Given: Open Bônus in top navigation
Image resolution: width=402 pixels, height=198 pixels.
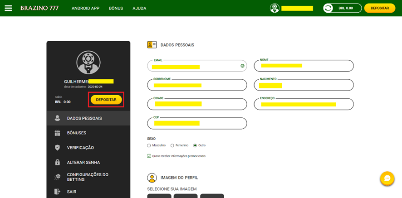Looking at the screenshot, I should click(x=116, y=8).
